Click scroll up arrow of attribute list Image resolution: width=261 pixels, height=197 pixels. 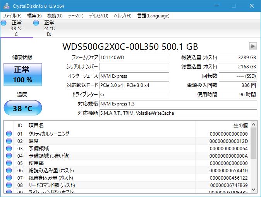coord(253,124)
